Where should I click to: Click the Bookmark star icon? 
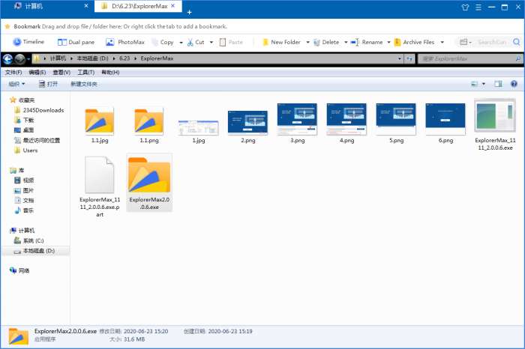tap(7, 26)
